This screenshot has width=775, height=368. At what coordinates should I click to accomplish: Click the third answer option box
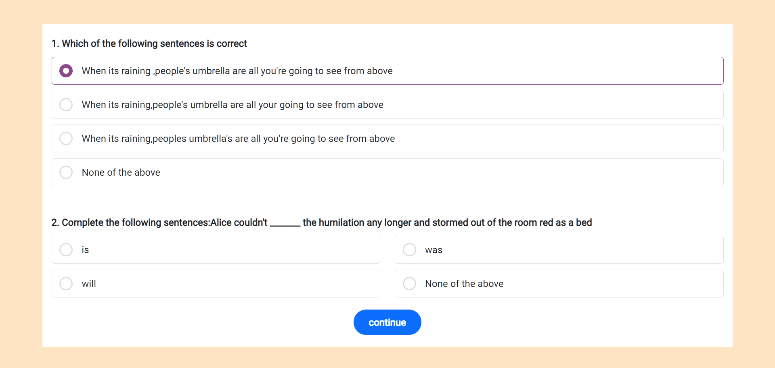(x=283, y=138)
